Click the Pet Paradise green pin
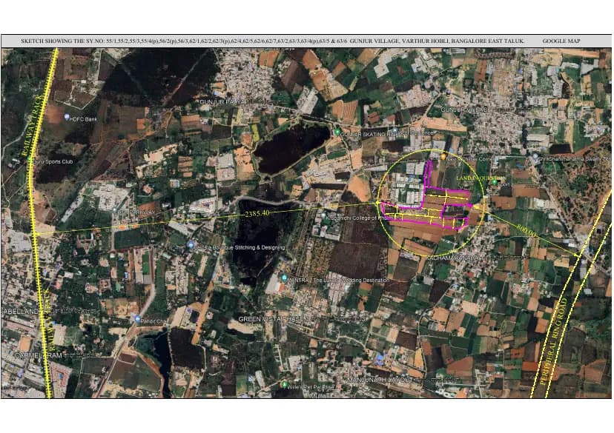This screenshot has height=433, width=614. (x=284, y=385)
